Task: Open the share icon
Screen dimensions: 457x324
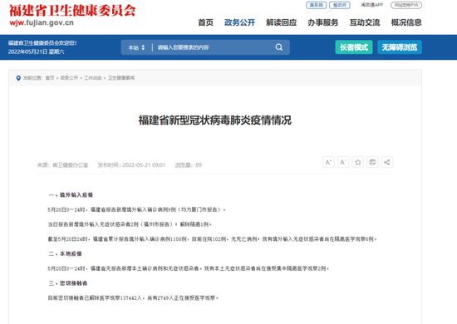Action: coord(386,162)
